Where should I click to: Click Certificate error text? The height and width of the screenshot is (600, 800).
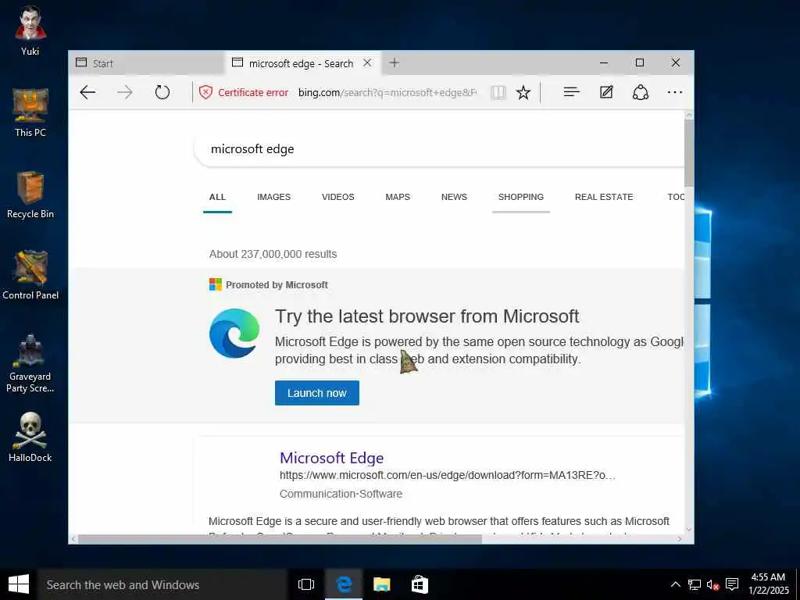click(x=253, y=92)
